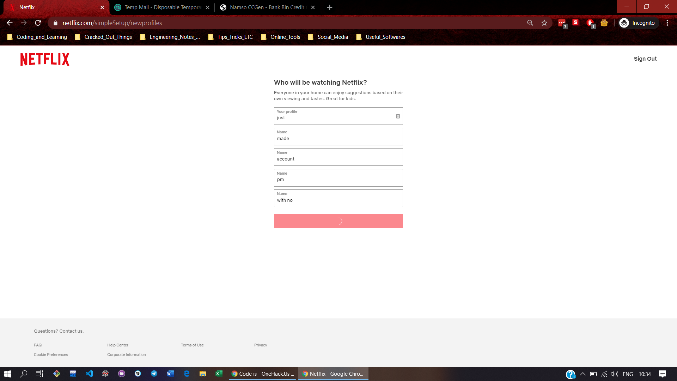Open Chrome three-dot menu

click(x=667, y=23)
